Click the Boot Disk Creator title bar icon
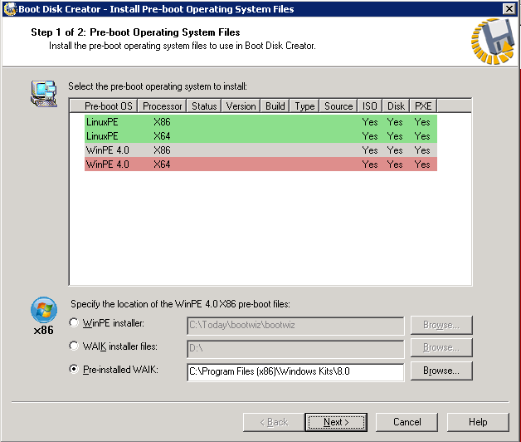The width and height of the screenshot is (521, 442). [x=10, y=9]
